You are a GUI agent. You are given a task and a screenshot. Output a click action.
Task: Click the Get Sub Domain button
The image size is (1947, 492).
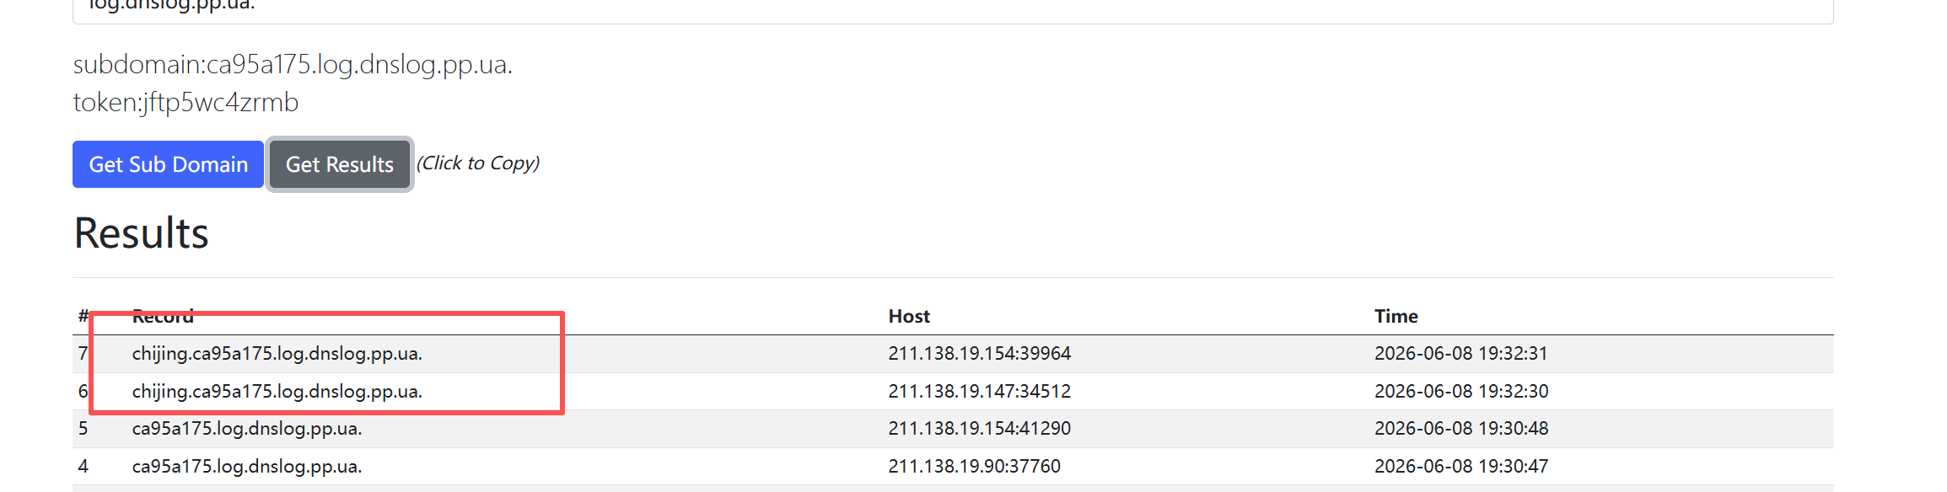[168, 164]
